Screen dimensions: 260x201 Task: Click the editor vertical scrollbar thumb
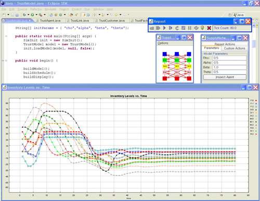[254, 44]
